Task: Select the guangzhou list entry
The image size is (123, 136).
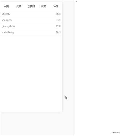Action: pos(31,26)
